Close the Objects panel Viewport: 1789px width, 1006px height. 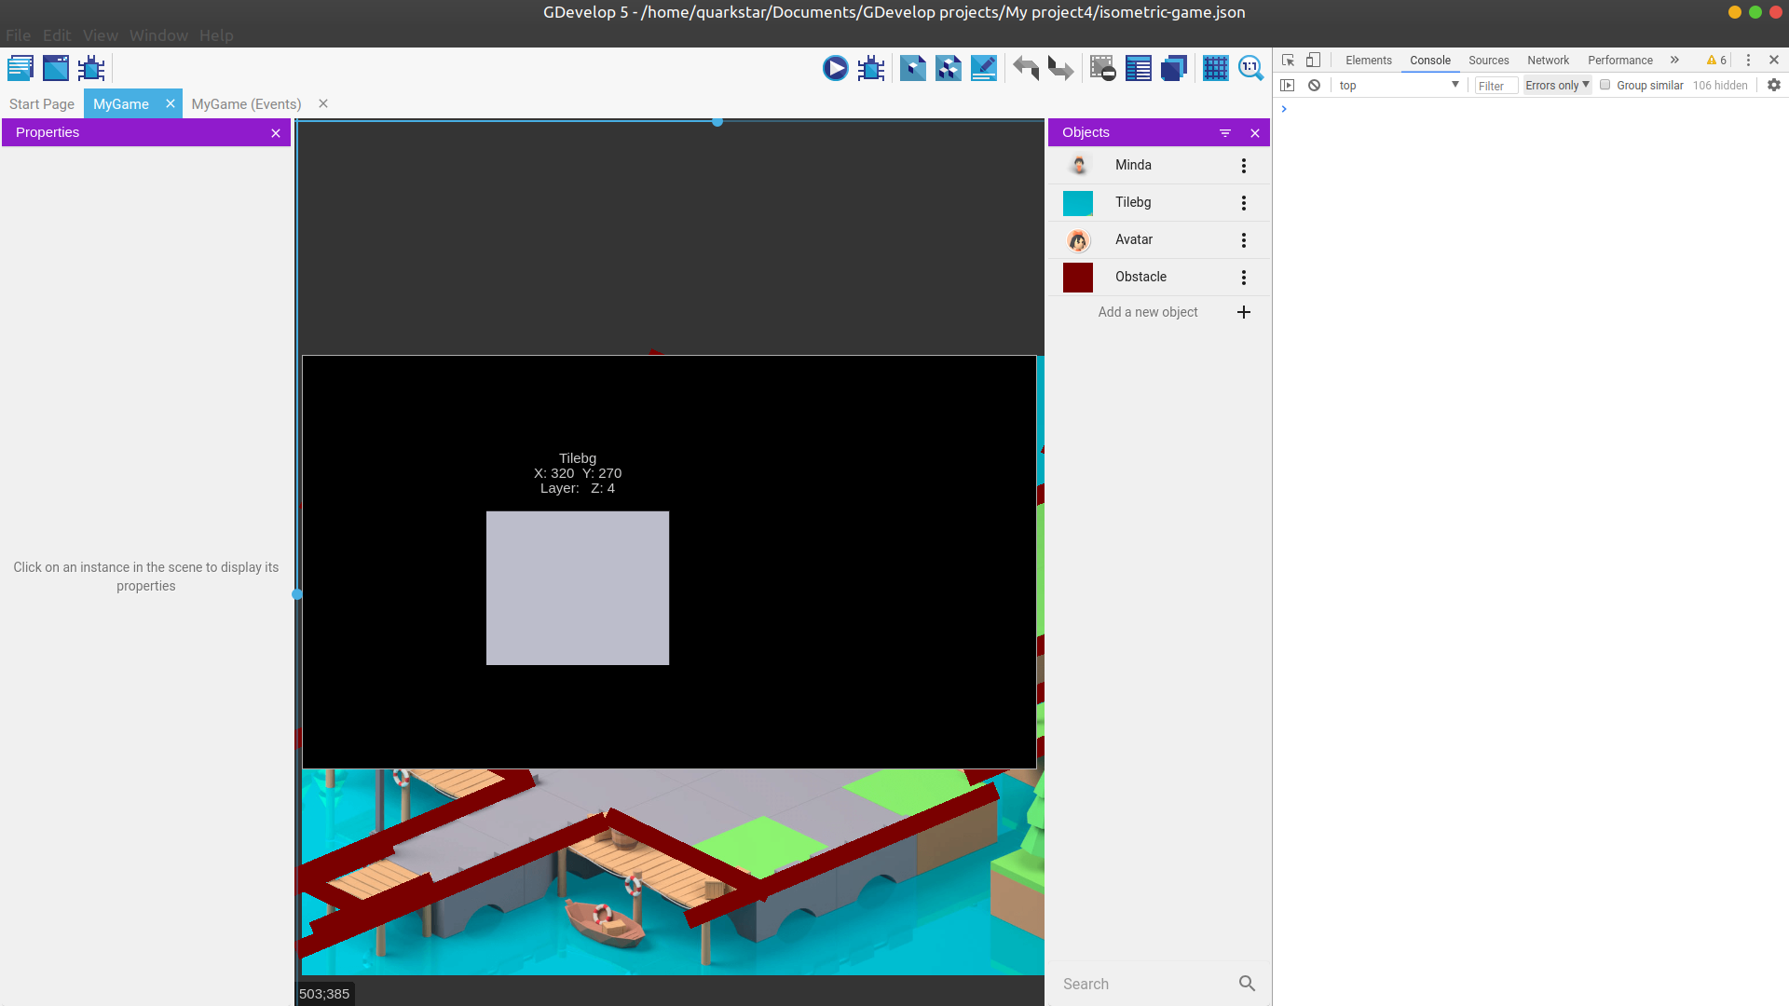(x=1255, y=133)
